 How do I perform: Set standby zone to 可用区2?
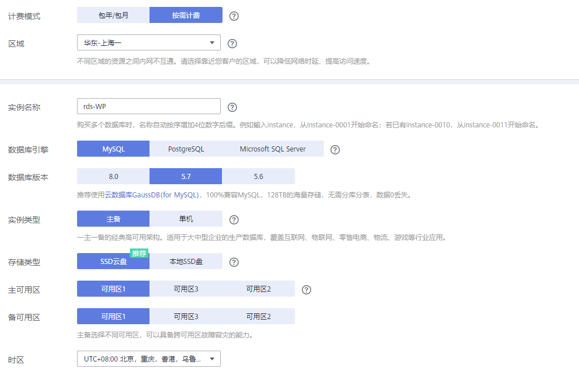pyautogui.click(x=258, y=317)
